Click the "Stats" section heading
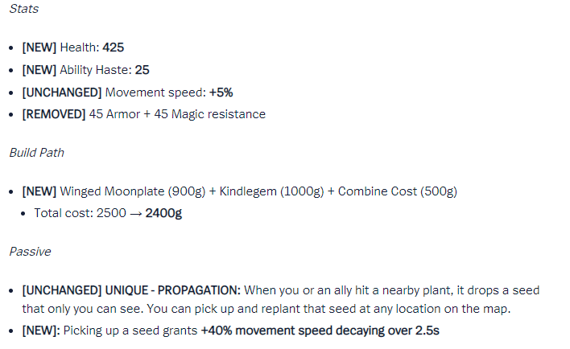The image size is (570, 349). pos(23,9)
